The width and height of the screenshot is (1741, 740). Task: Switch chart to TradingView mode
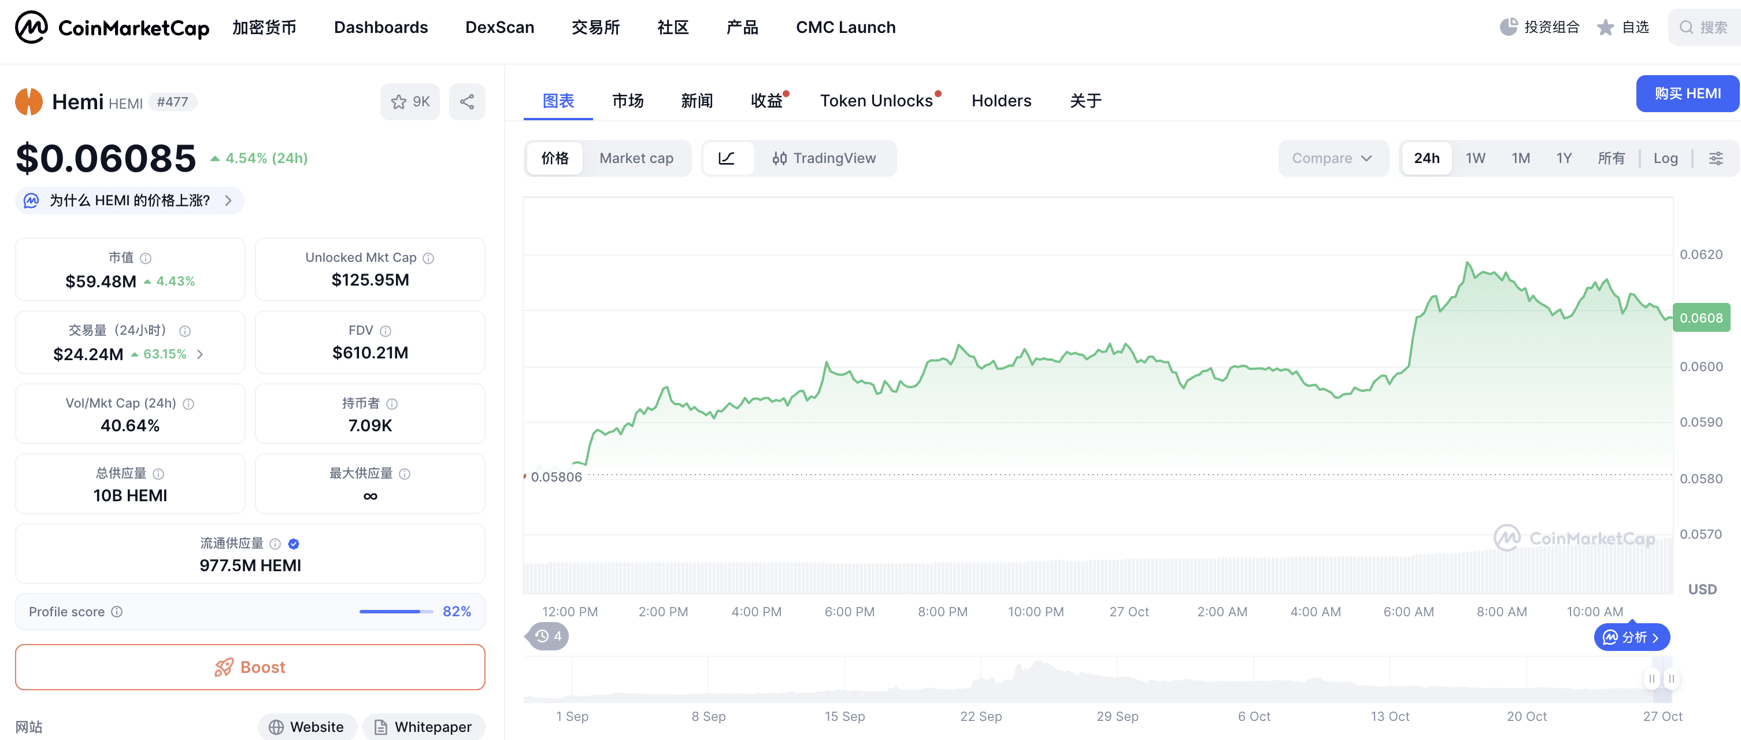[824, 158]
